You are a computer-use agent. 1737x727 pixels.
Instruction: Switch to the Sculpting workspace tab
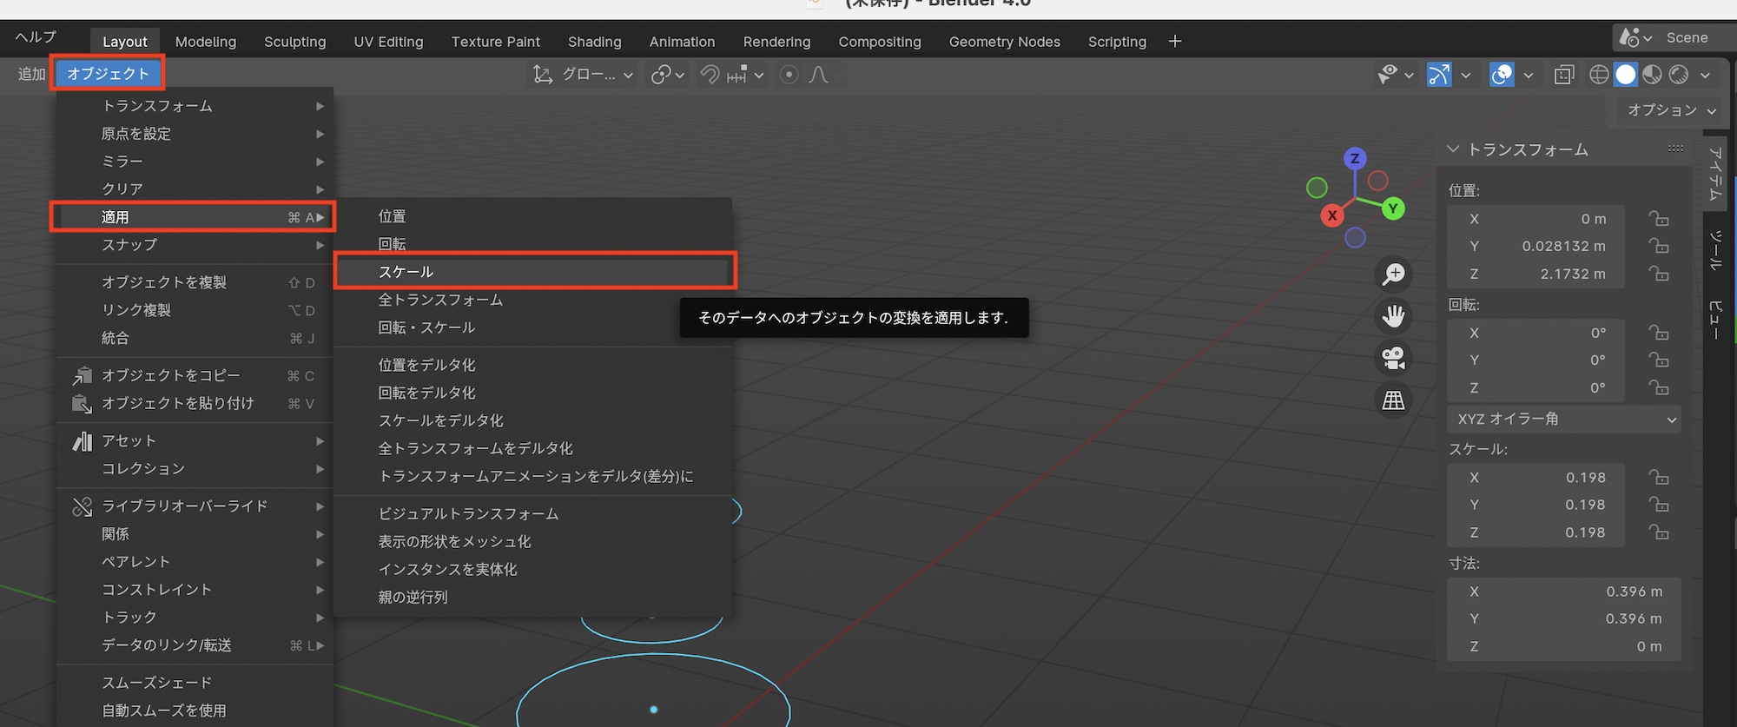294,42
